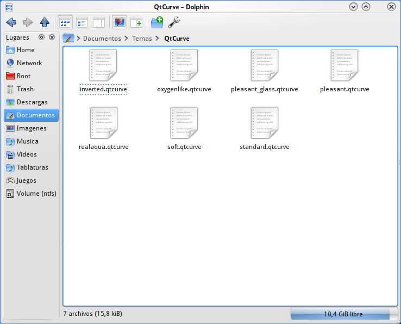Image resolution: width=401 pixels, height=324 pixels.
Task: Select oxygenlike.qtcurve file icon
Action: [x=184, y=65]
